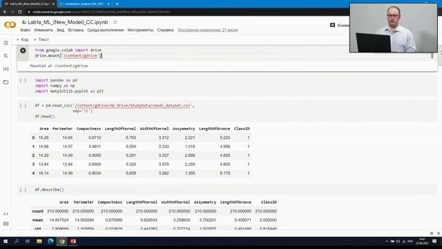Open the table of contents sidebar icon
Viewport: 442px width, 249px height.
6,43
